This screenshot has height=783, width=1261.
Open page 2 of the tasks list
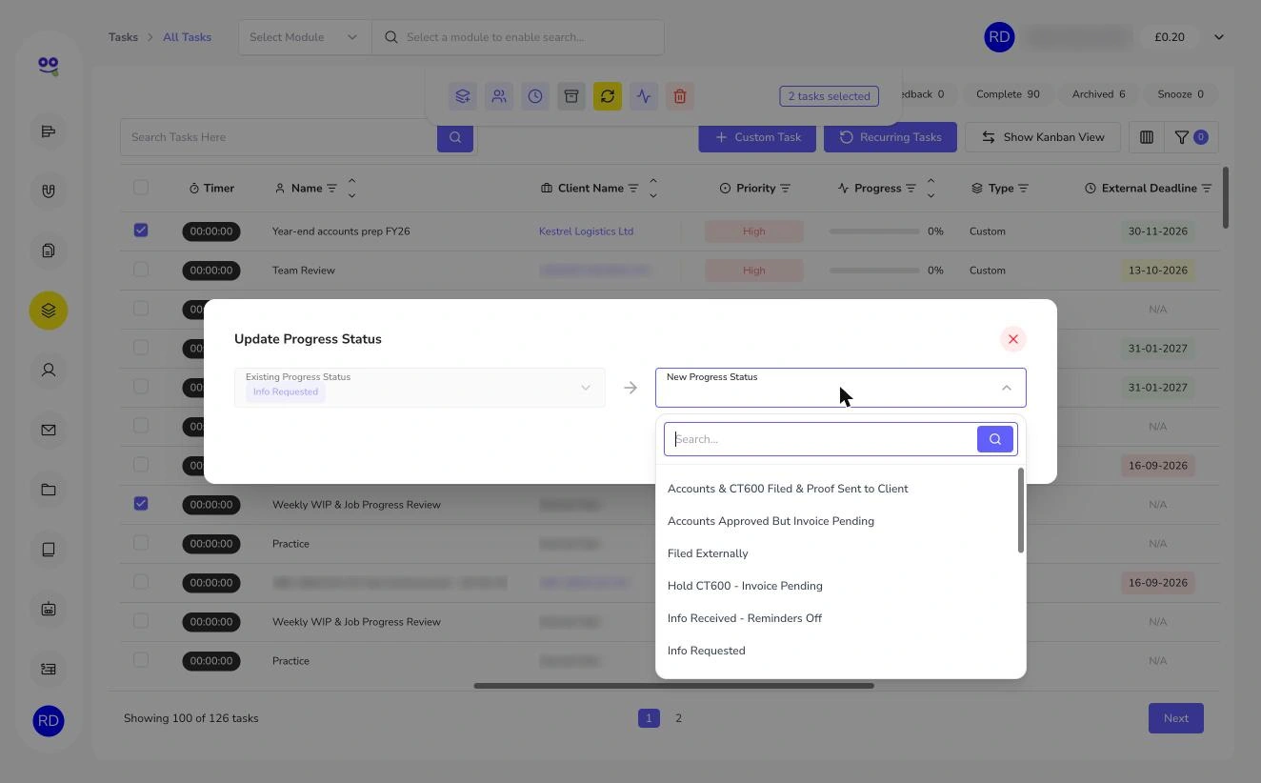click(x=679, y=718)
